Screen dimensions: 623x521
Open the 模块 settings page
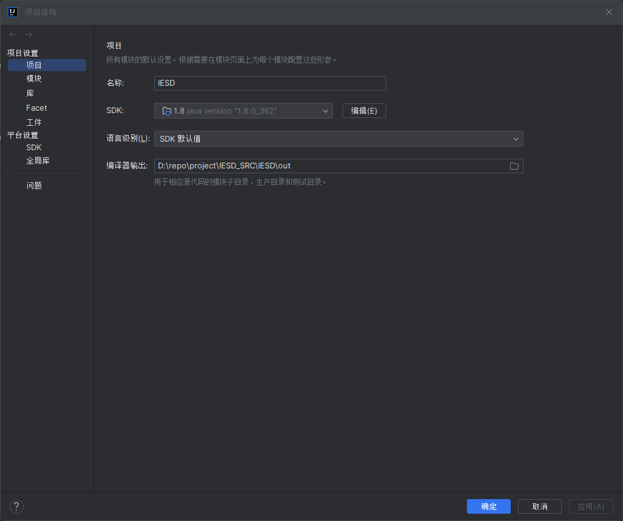point(34,79)
